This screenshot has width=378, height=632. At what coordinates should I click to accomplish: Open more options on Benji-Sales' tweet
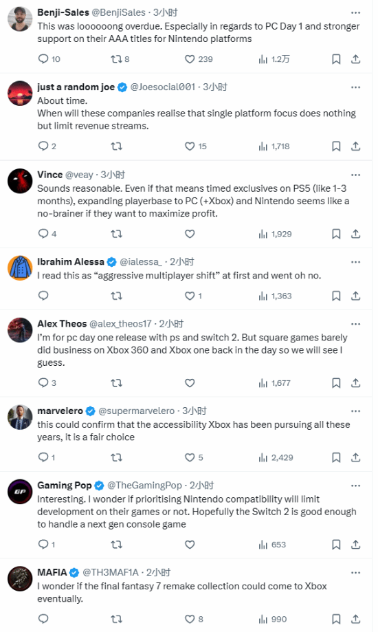(x=355, y=13)
